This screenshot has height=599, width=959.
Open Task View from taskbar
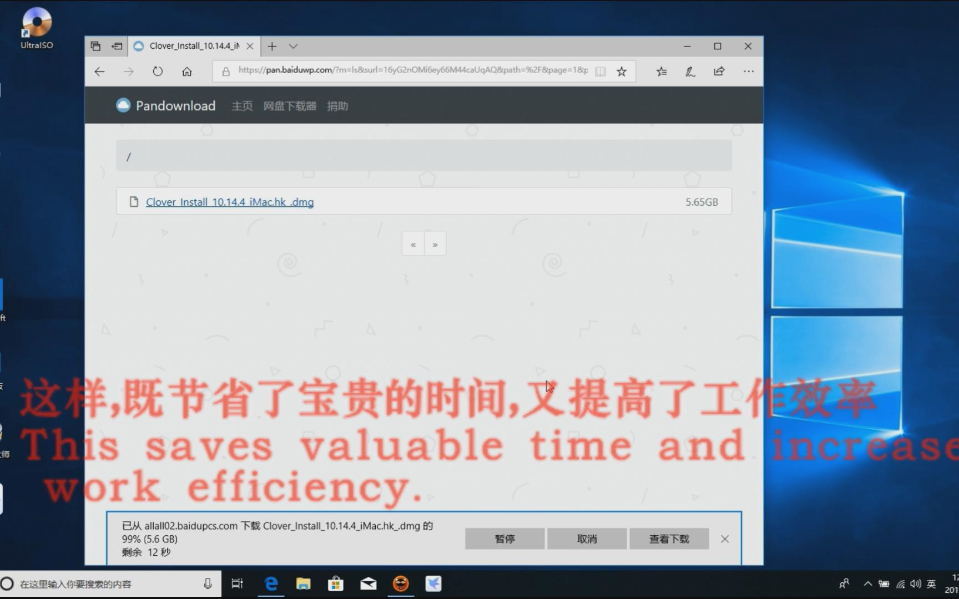[237, 583]
